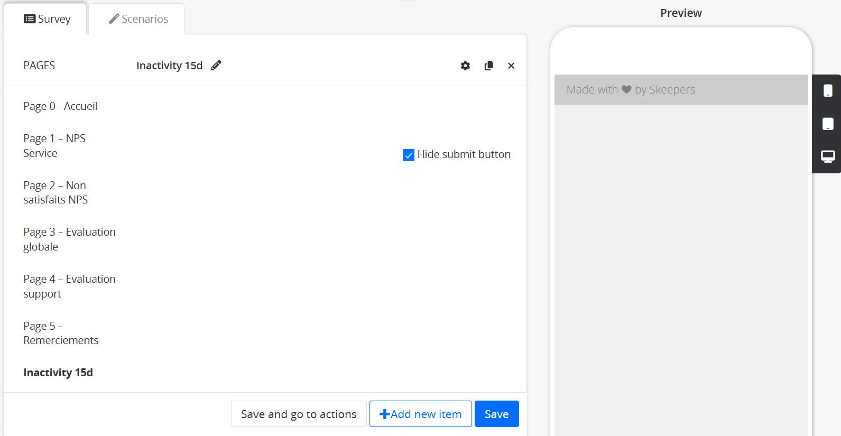
Task: Select Page 3 – Evaluation globale
Action: (69, 239)
